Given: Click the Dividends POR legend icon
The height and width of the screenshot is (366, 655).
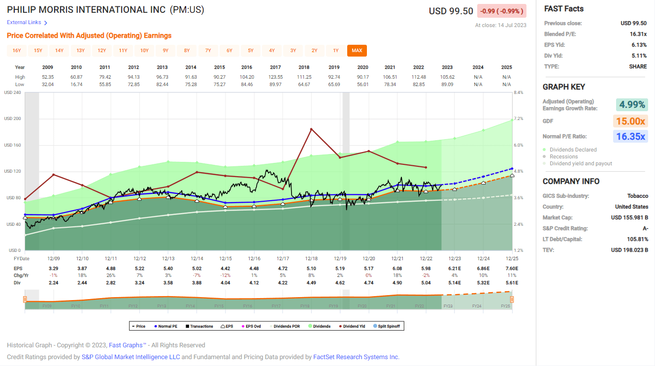Looking at the screenshot, I should pyautogui.click(x=271, y=326).
